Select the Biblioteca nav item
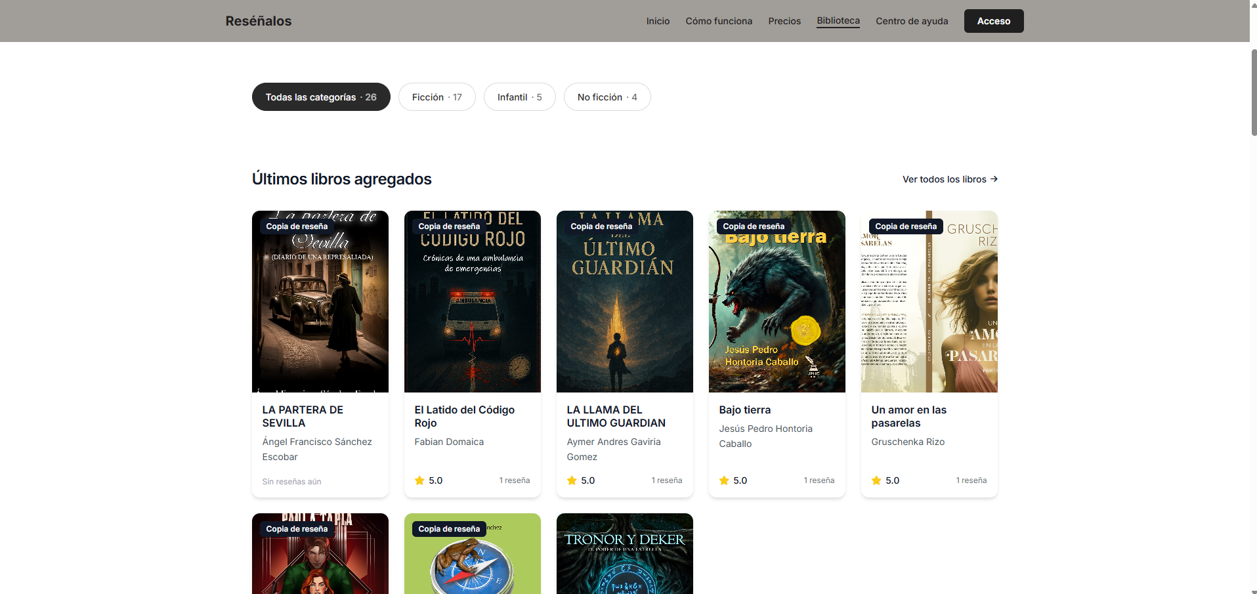The height and width of the screenshot is (594, 1257). (x=838, y=20)
